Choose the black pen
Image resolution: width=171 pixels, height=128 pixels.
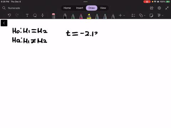click(65, 16)
